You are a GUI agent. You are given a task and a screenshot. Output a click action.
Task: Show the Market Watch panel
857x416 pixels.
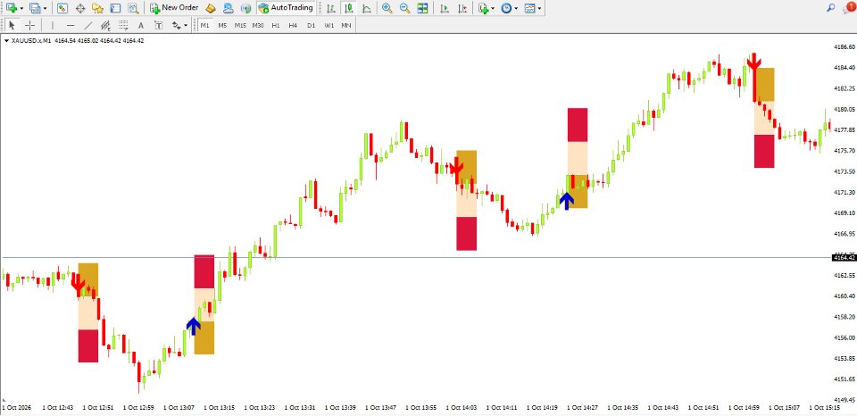[x=62, y=8]
